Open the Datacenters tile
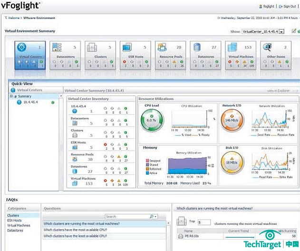The image size is (300, 251). [64, 52]
